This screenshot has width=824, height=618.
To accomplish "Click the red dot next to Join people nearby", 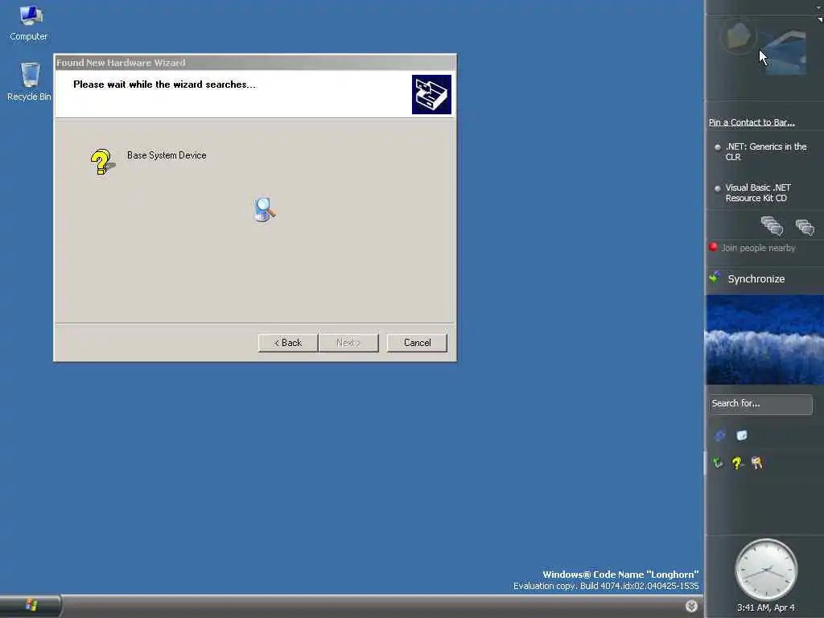I will 713,247.
